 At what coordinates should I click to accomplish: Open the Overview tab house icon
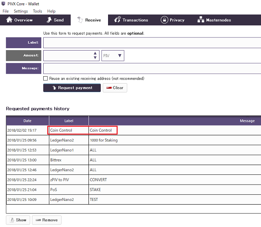(9, 20)
